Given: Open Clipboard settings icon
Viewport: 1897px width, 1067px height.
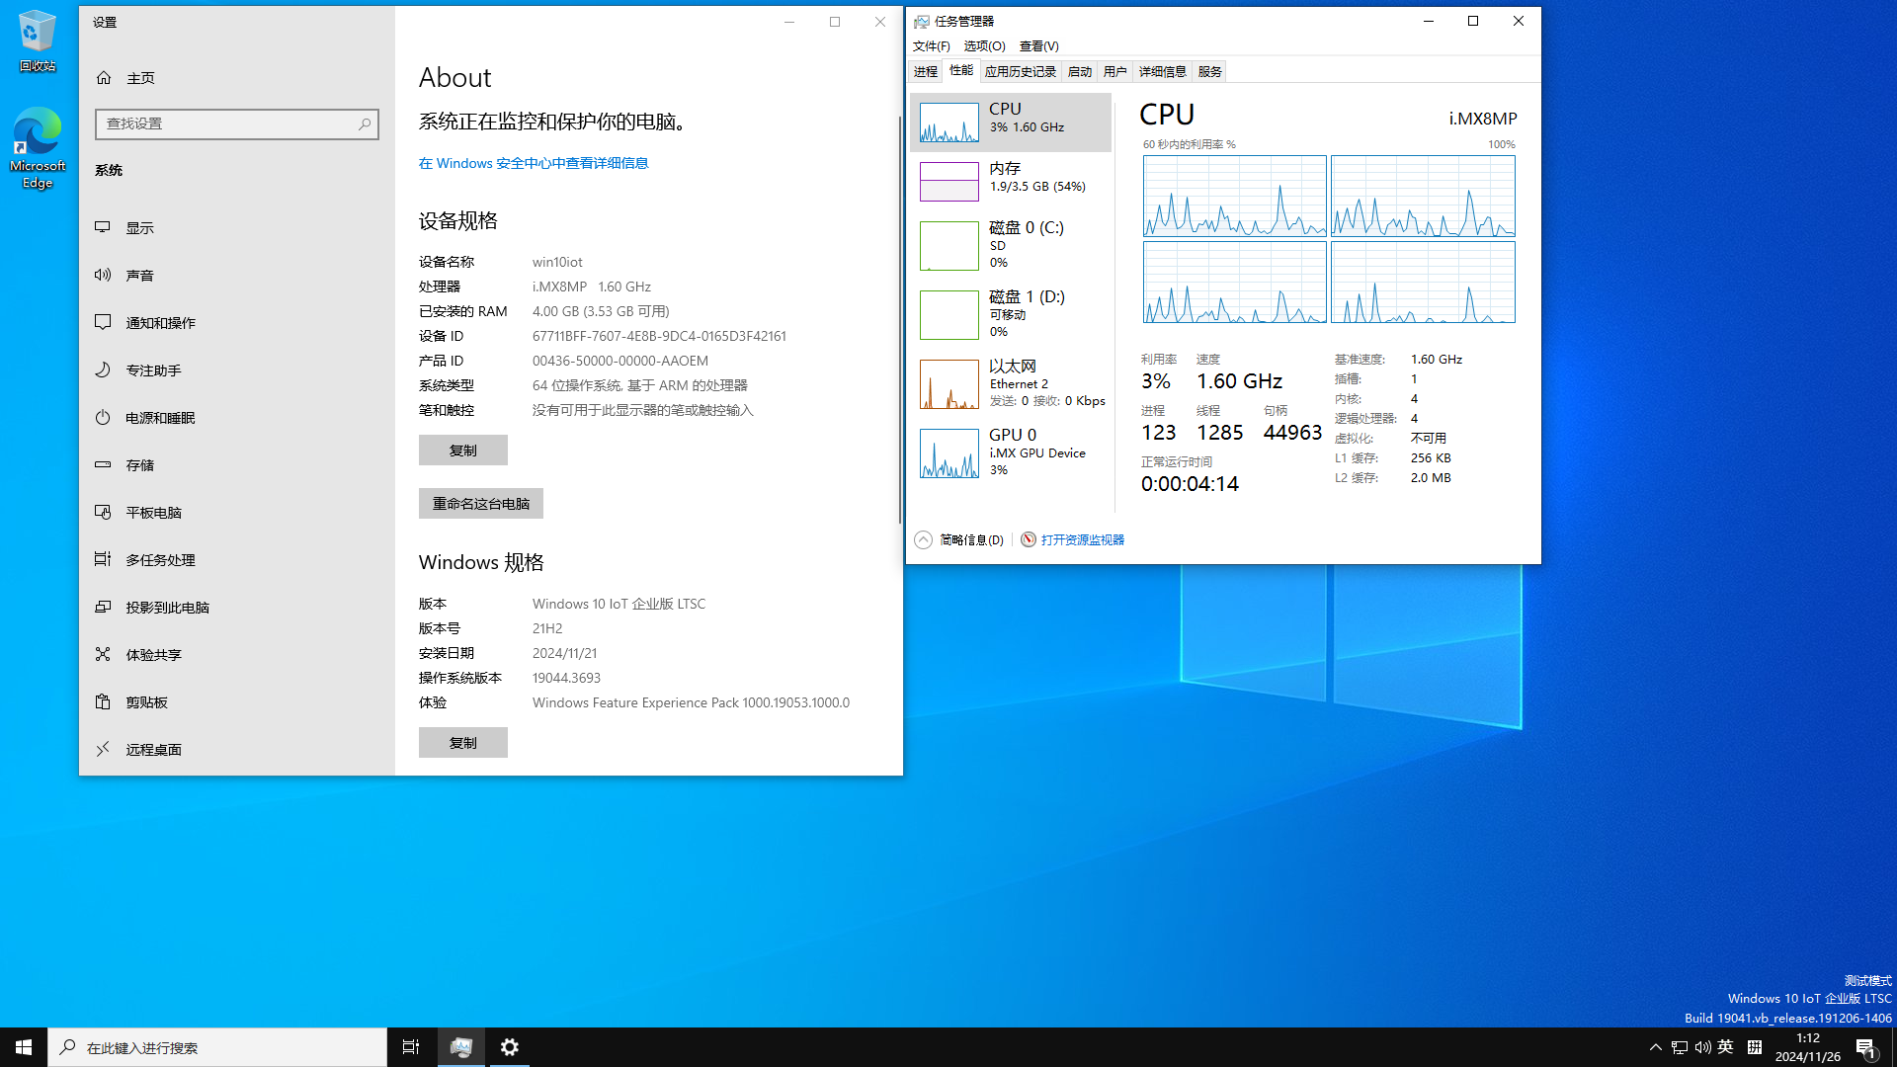Looking at the screenshot, I should point(103,701).
